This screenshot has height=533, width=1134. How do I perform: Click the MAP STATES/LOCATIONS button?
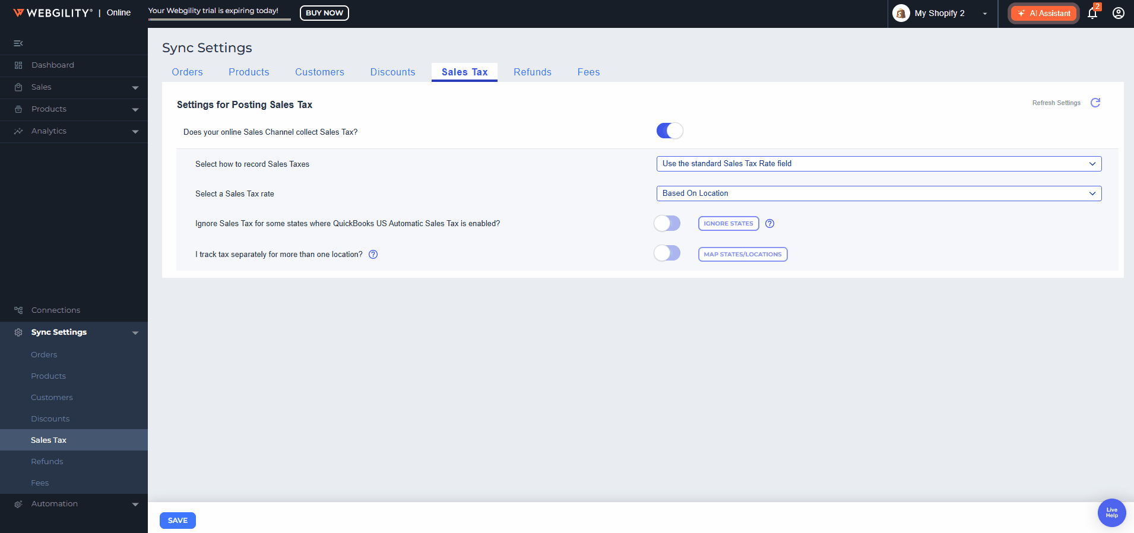(743, 255)
